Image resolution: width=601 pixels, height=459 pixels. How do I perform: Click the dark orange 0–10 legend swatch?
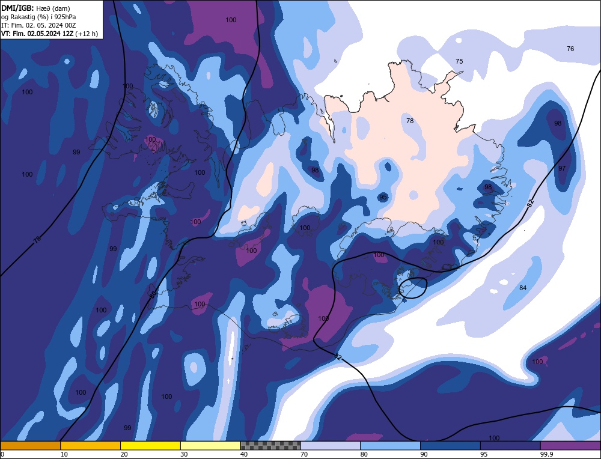pos(30,446)
